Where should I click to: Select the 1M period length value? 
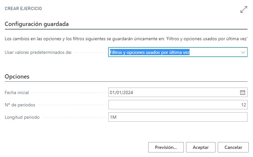(113, 117)
